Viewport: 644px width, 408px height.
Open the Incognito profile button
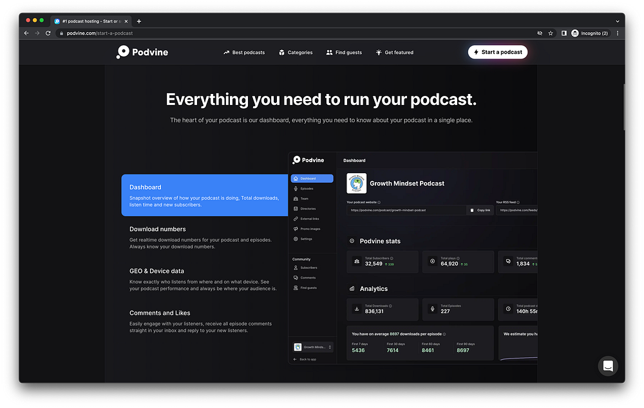590,33
